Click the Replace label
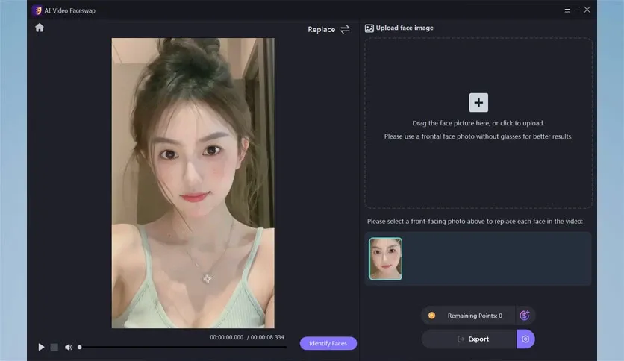This screenshot has width=624, height=361. point(321,29)
